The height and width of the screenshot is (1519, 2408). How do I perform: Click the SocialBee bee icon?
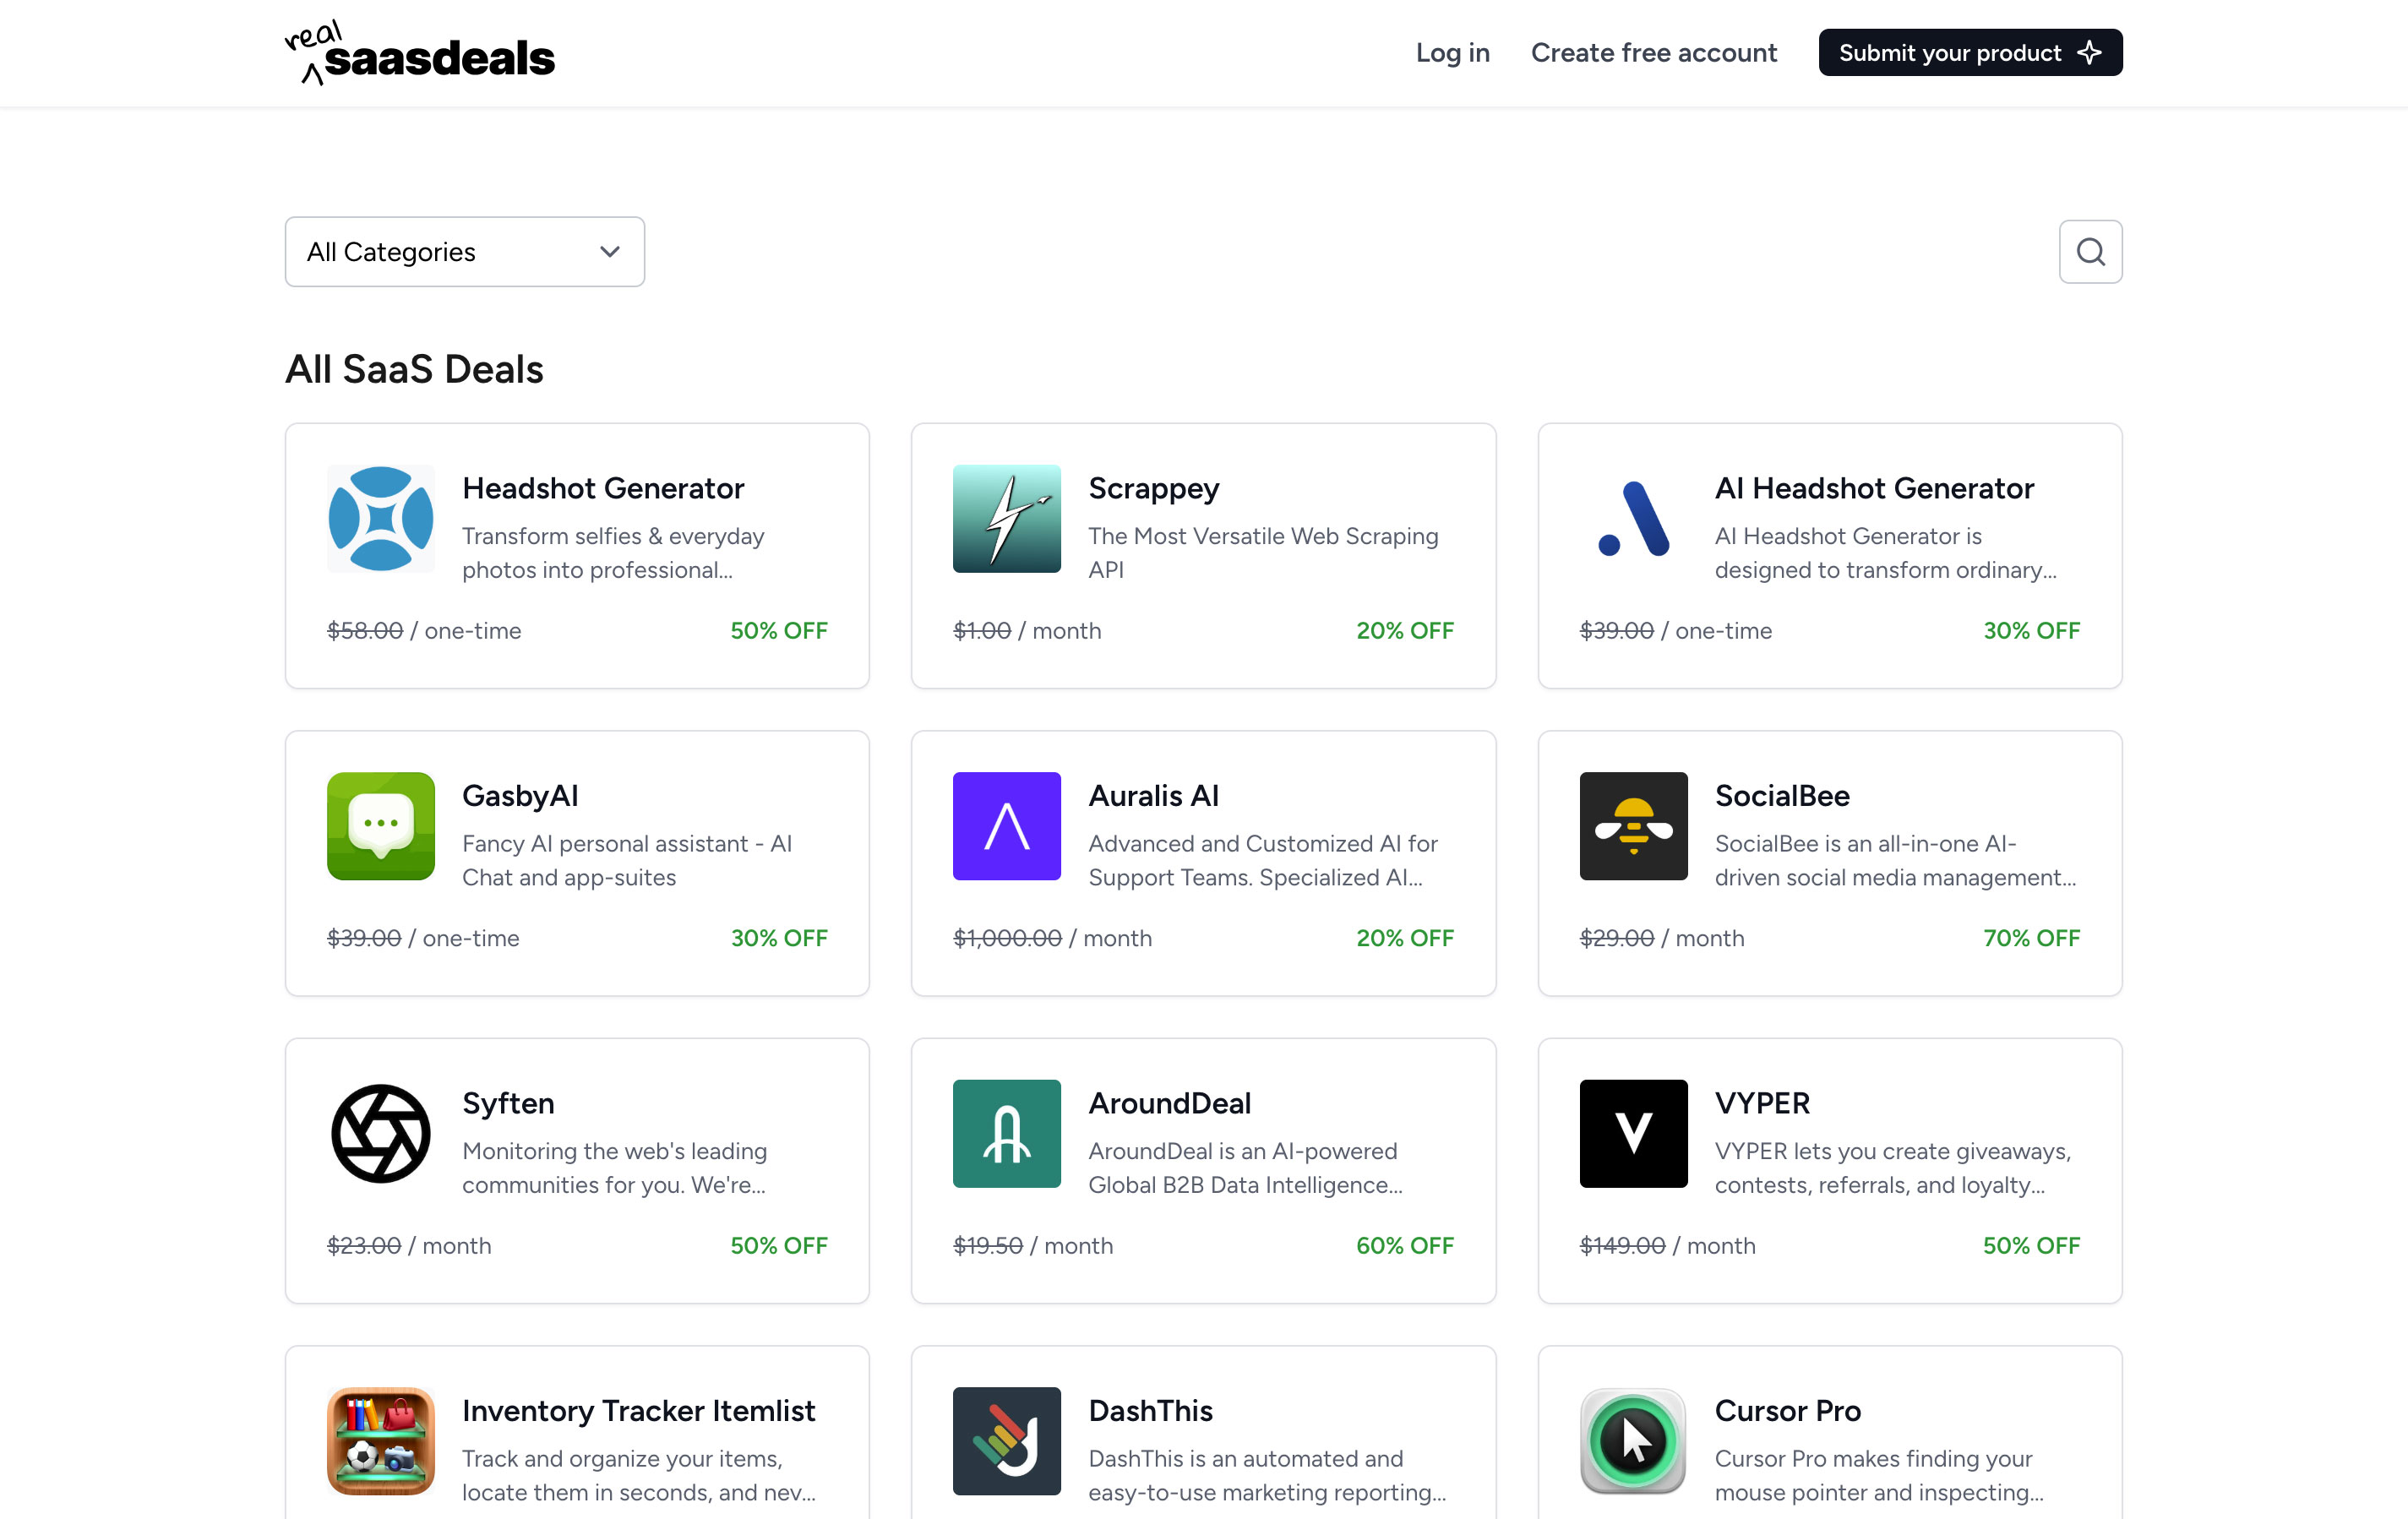pos(1633,826)
